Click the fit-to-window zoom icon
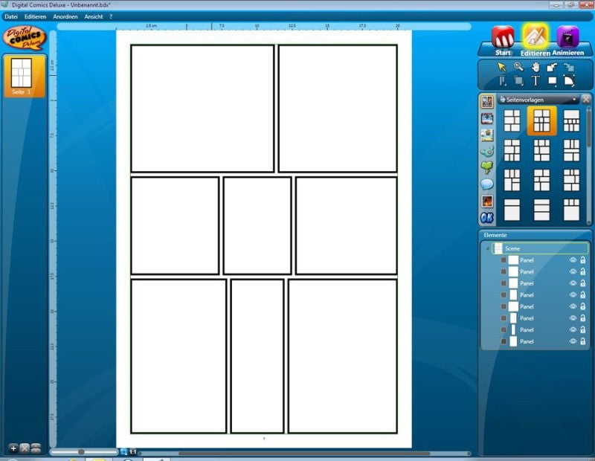The image size is (595, 461). coord(123,452)
